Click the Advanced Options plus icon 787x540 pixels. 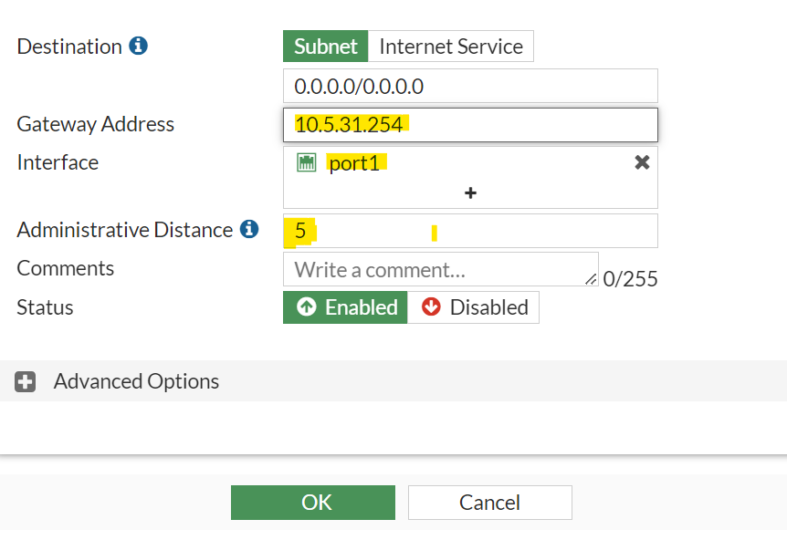tap(26, 381)
